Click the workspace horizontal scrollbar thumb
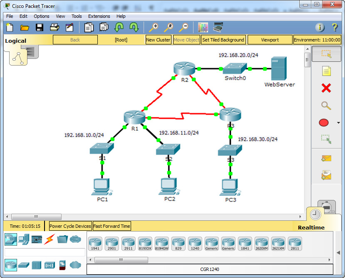 (36, 217)
